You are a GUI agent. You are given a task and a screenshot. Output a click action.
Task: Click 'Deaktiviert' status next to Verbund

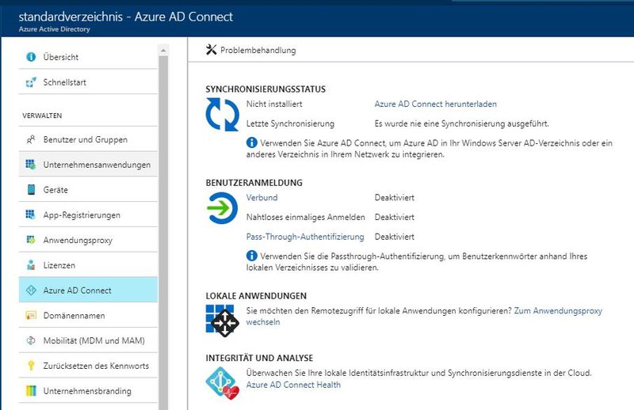(x=394, y=198)
